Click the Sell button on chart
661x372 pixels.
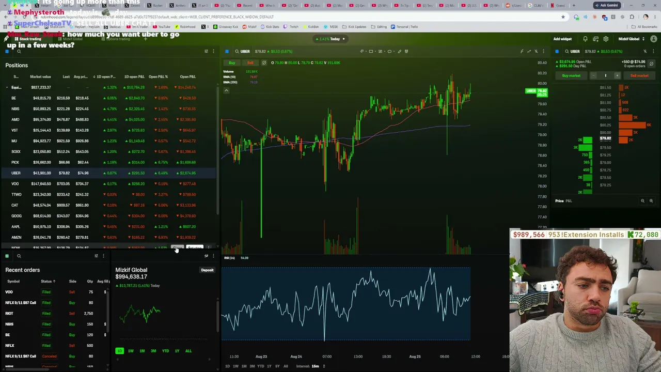point(250,63)
